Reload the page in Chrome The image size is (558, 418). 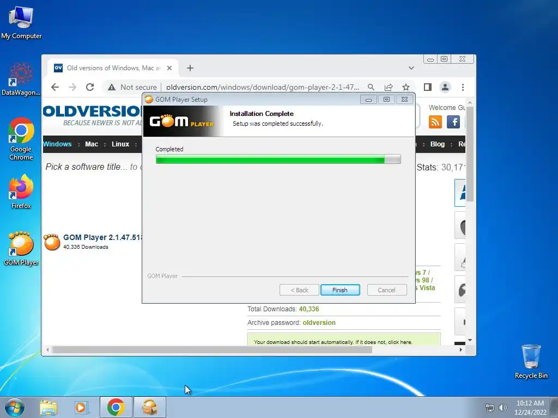coord(90,87)
